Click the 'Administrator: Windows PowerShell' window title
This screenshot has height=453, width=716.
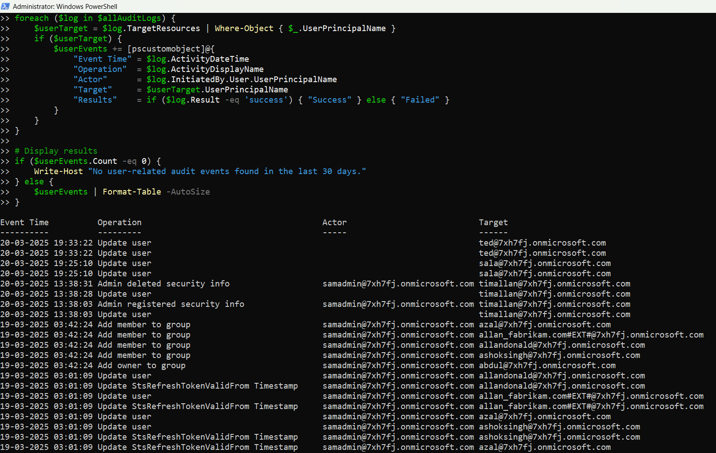click(65, 6)
